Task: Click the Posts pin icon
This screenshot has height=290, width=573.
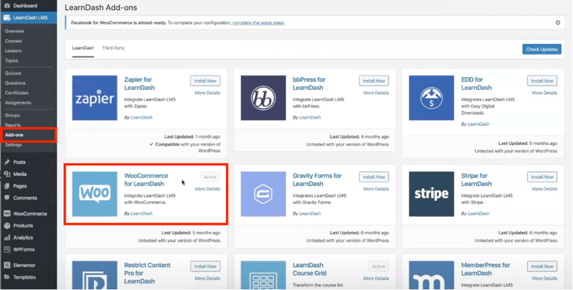Action: [7, 162]
